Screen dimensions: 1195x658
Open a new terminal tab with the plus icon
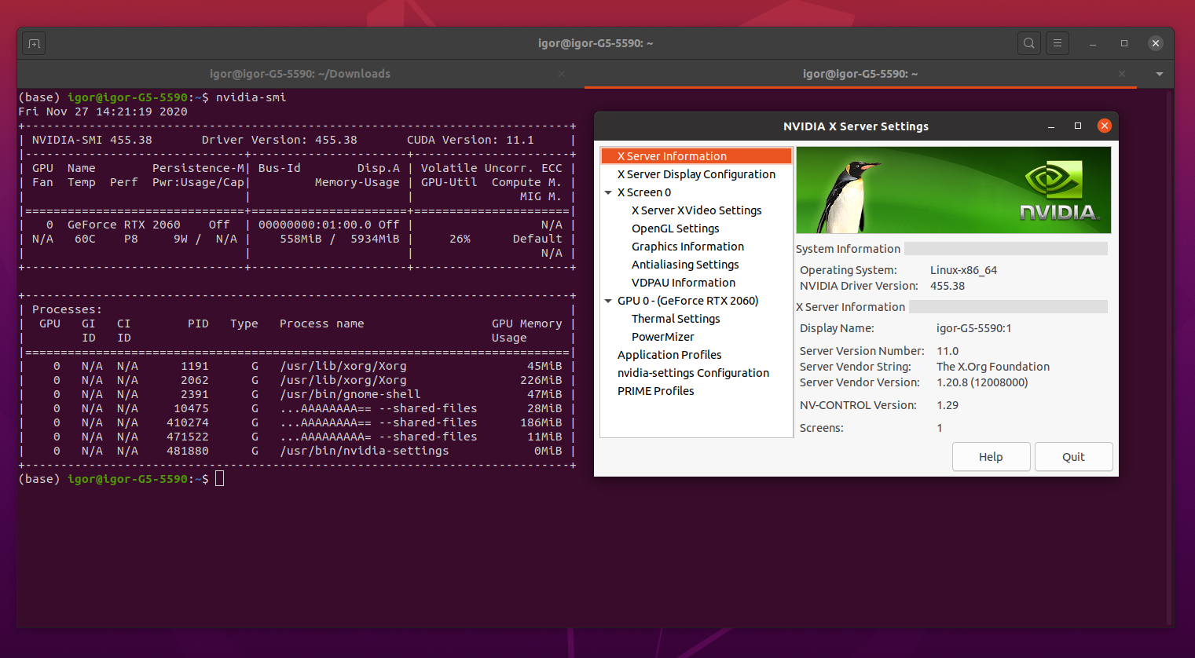pyautogui.click(x=34, y=43)
